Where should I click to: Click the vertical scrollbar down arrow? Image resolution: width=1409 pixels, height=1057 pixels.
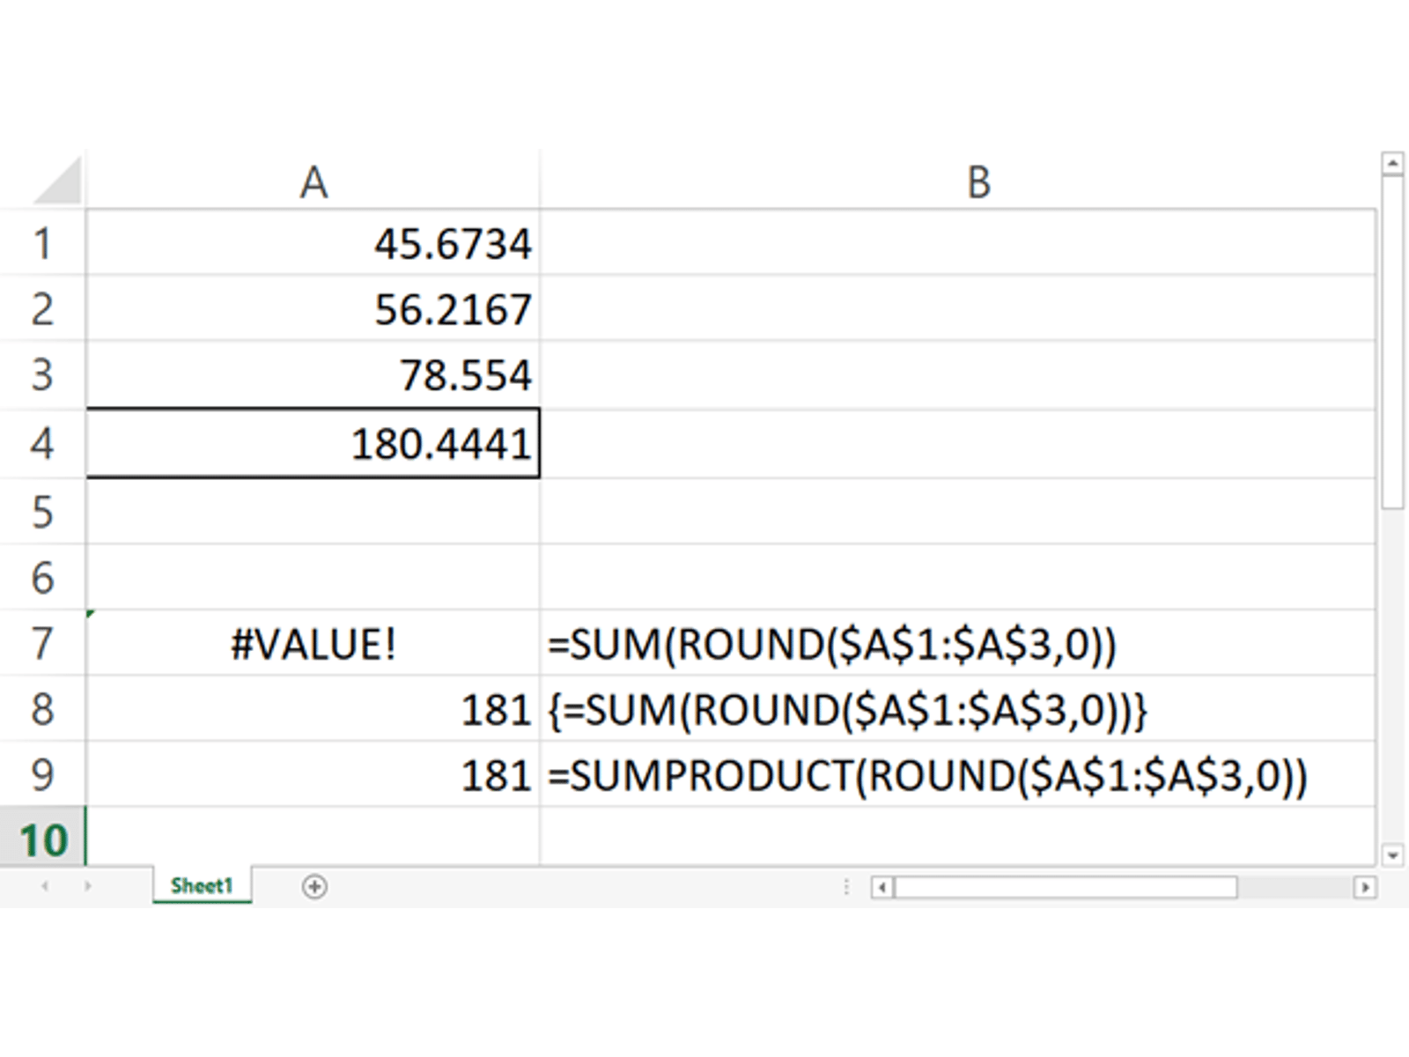click(1392, 854)
